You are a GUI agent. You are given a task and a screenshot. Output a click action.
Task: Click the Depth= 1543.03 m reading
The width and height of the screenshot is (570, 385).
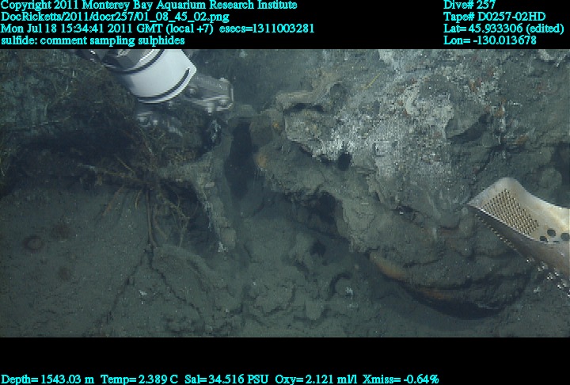click(47, 379)
